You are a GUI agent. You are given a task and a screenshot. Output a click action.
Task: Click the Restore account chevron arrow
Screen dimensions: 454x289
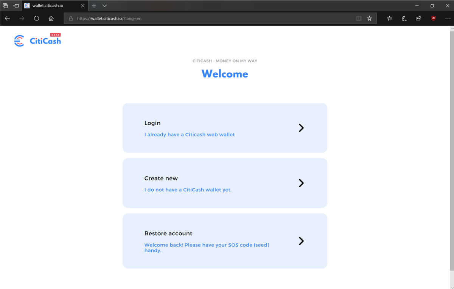pos(301,241)
